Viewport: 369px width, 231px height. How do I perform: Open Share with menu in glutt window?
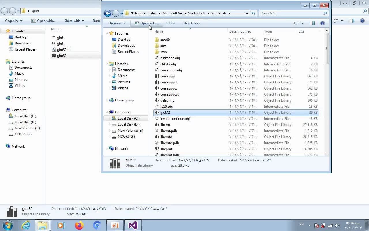[x=74, y=21]
